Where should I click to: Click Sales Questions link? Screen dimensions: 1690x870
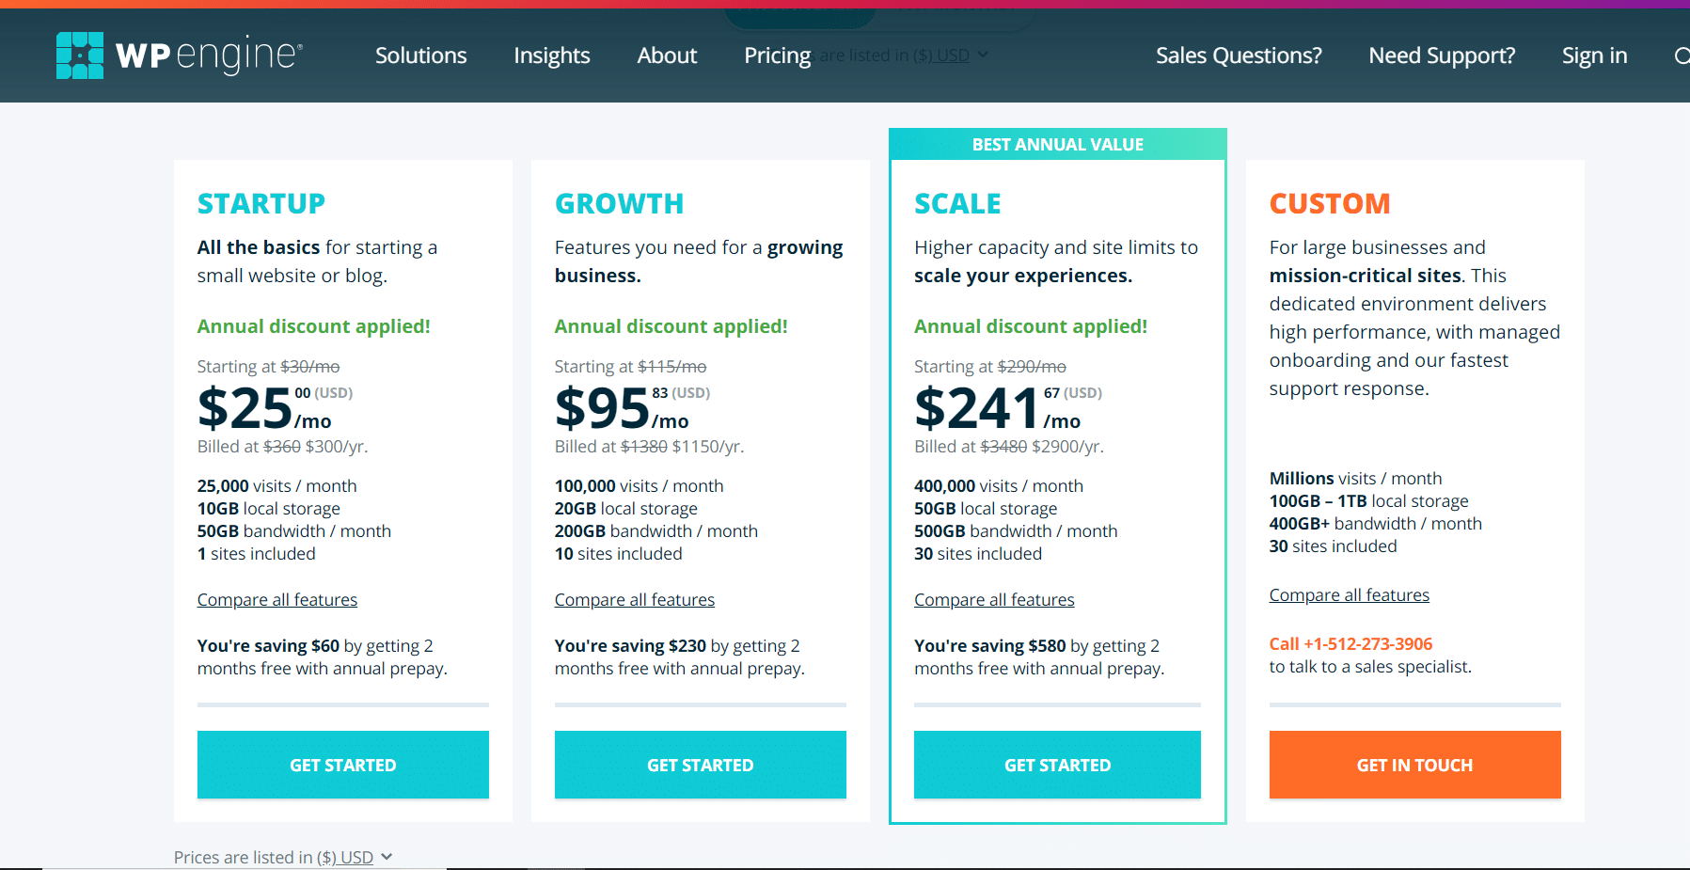[1238, 55]
